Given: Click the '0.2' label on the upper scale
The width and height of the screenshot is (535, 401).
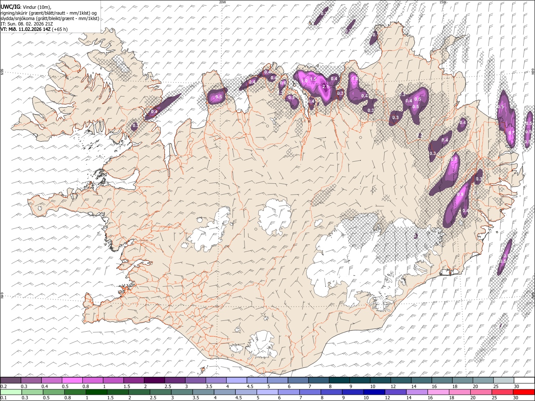Looking at the screenshot, I should click(x=3, y=386).
